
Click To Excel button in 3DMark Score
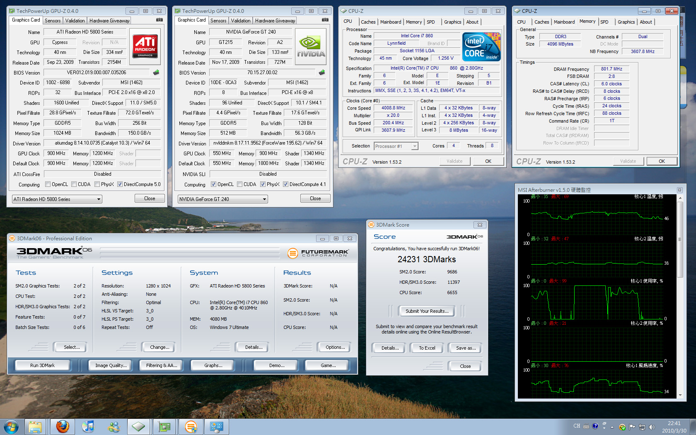[427, 348]
